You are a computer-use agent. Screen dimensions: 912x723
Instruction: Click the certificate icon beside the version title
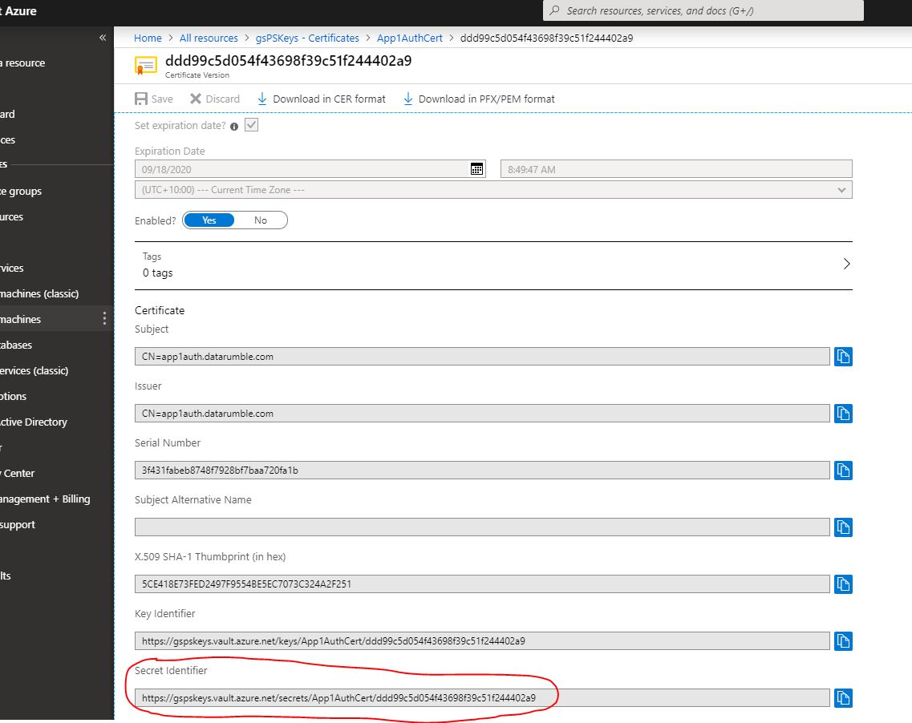[146, 66]
